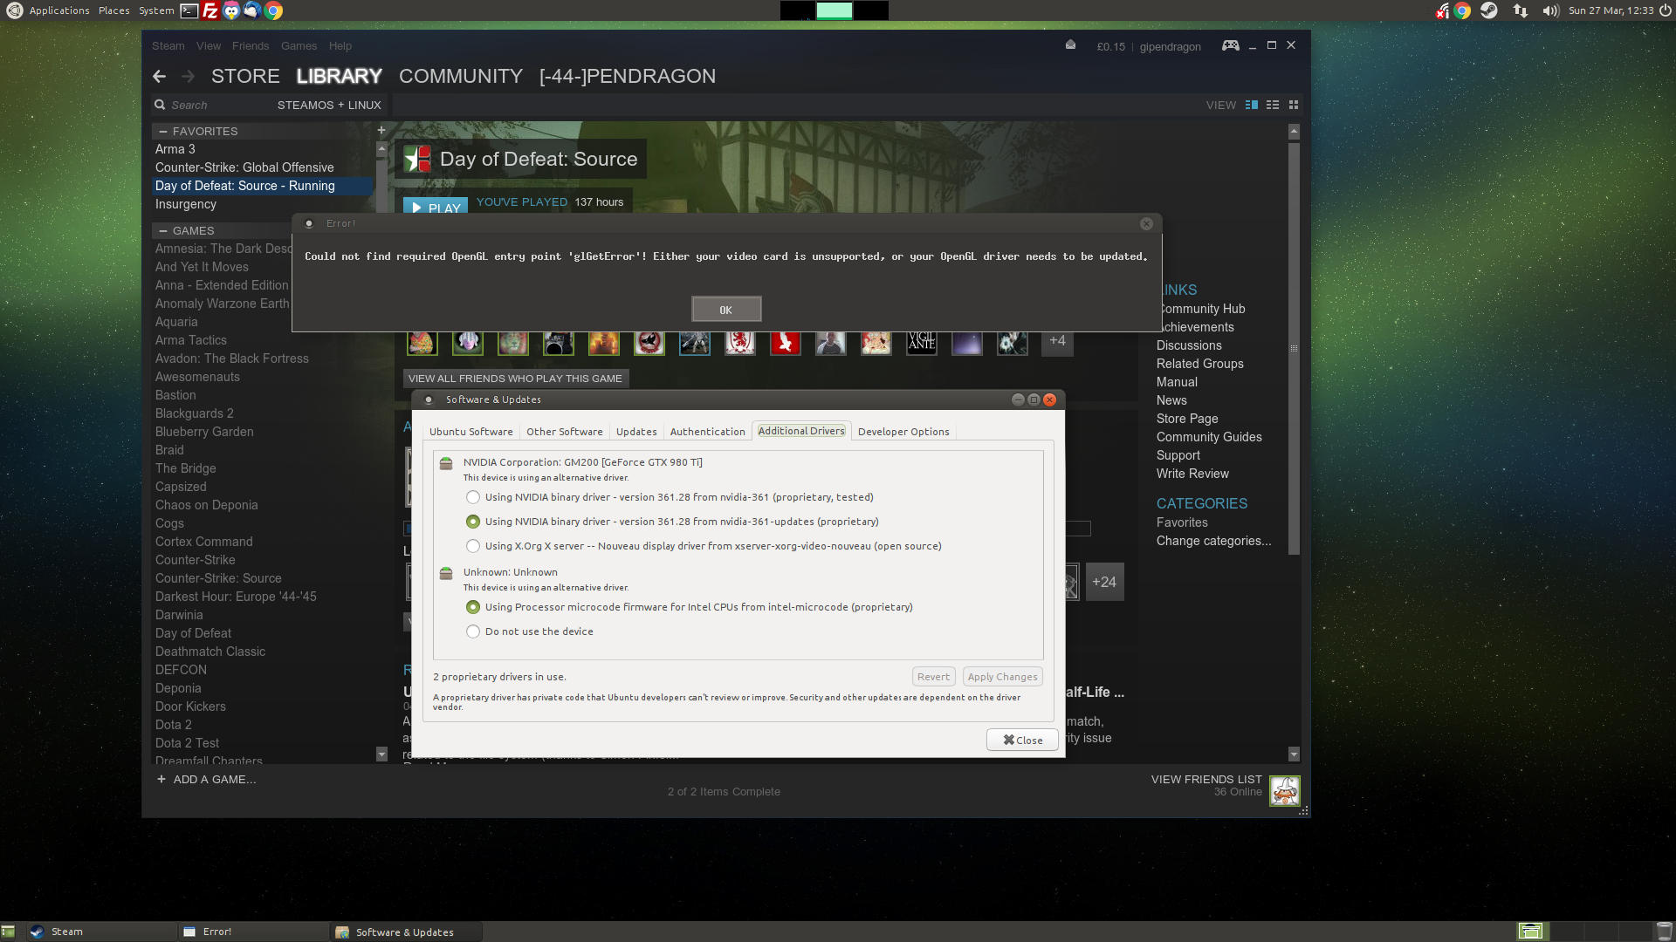The height and width of the screenshot is (942, 1676).
Task: Switch to Error! window in taskbar
Action: coord(253,932)
